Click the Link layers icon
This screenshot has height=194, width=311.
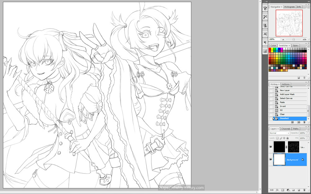click(272, 190)
